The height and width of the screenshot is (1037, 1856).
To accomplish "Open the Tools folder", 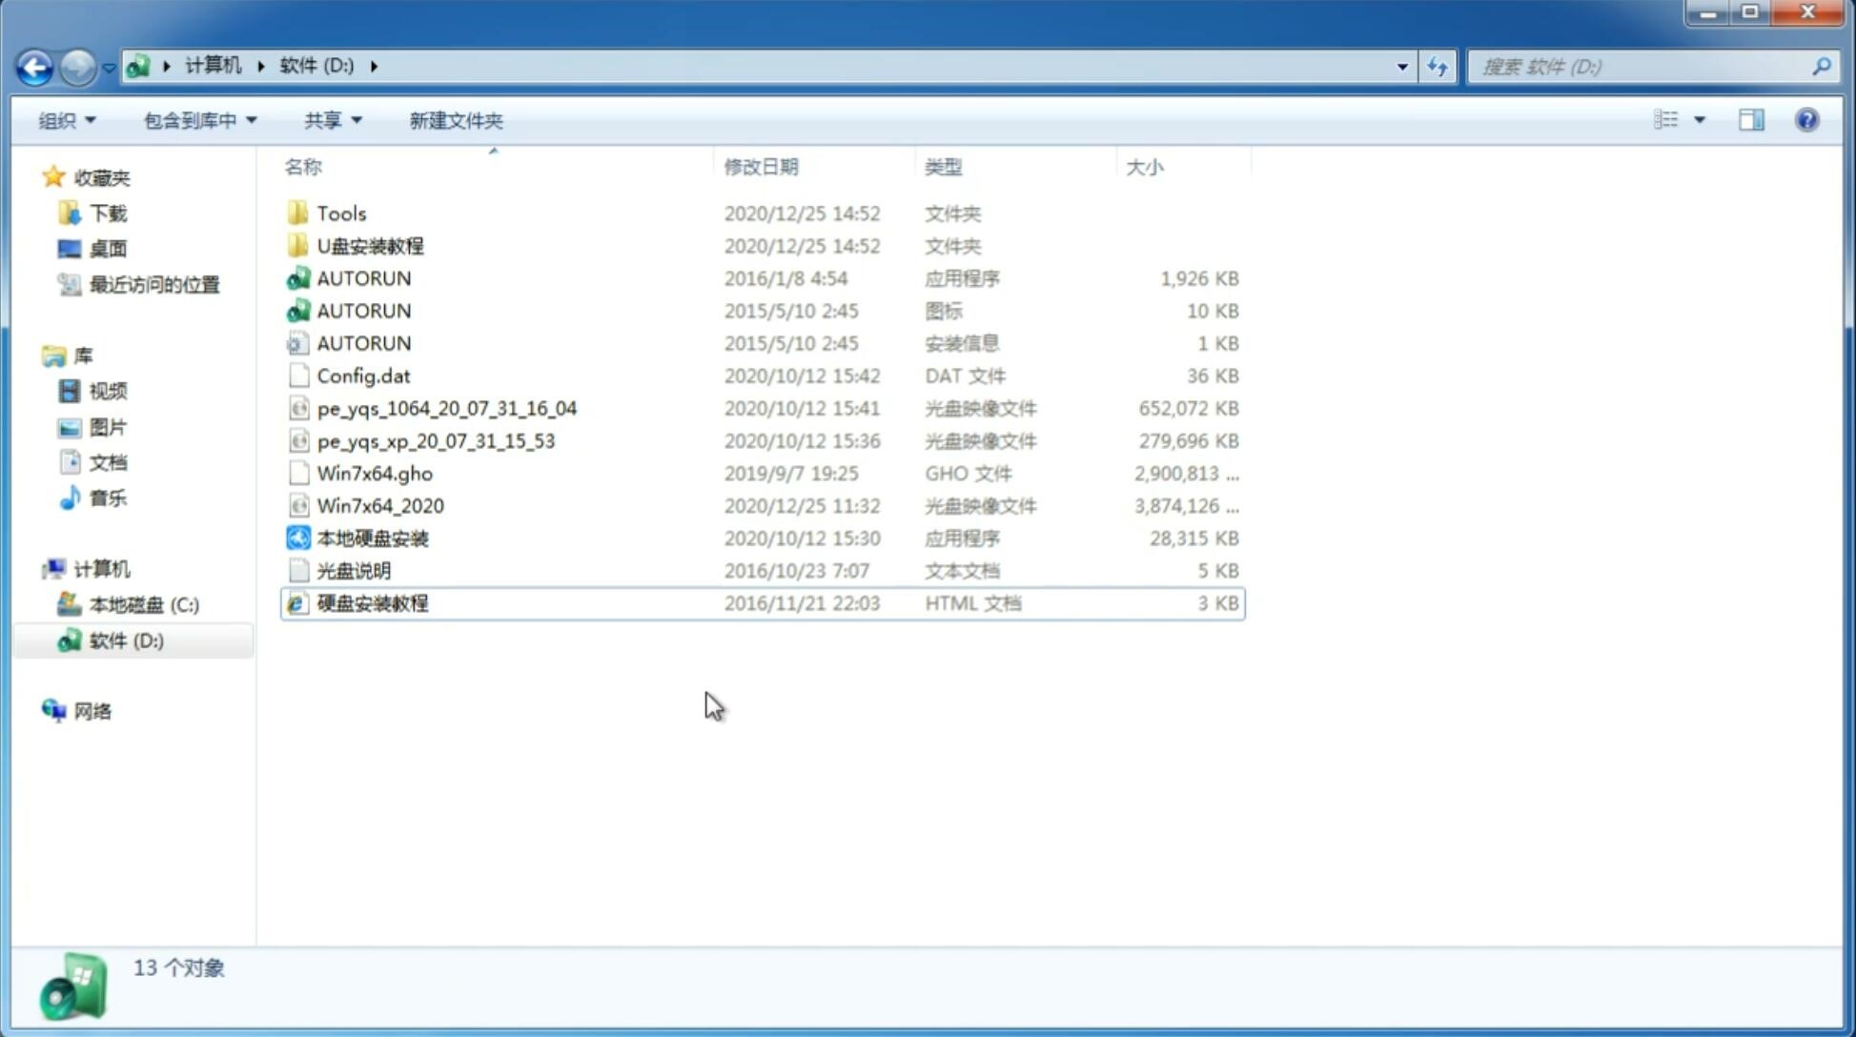I will (x=340, y=213).
